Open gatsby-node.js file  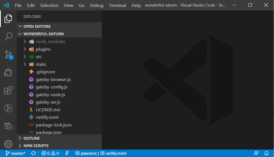pos(50,95)
